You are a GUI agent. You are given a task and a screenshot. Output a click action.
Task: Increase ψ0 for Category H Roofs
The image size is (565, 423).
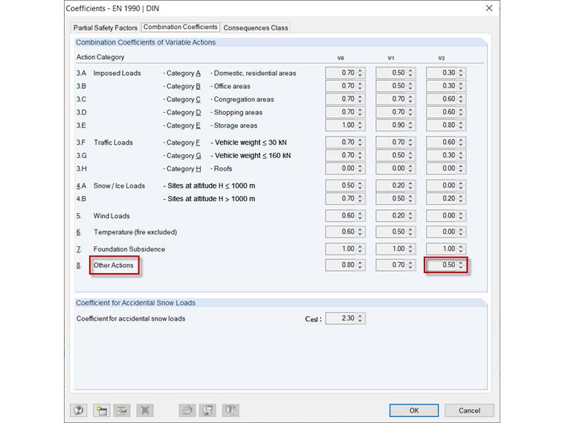(x=360, y=165)
